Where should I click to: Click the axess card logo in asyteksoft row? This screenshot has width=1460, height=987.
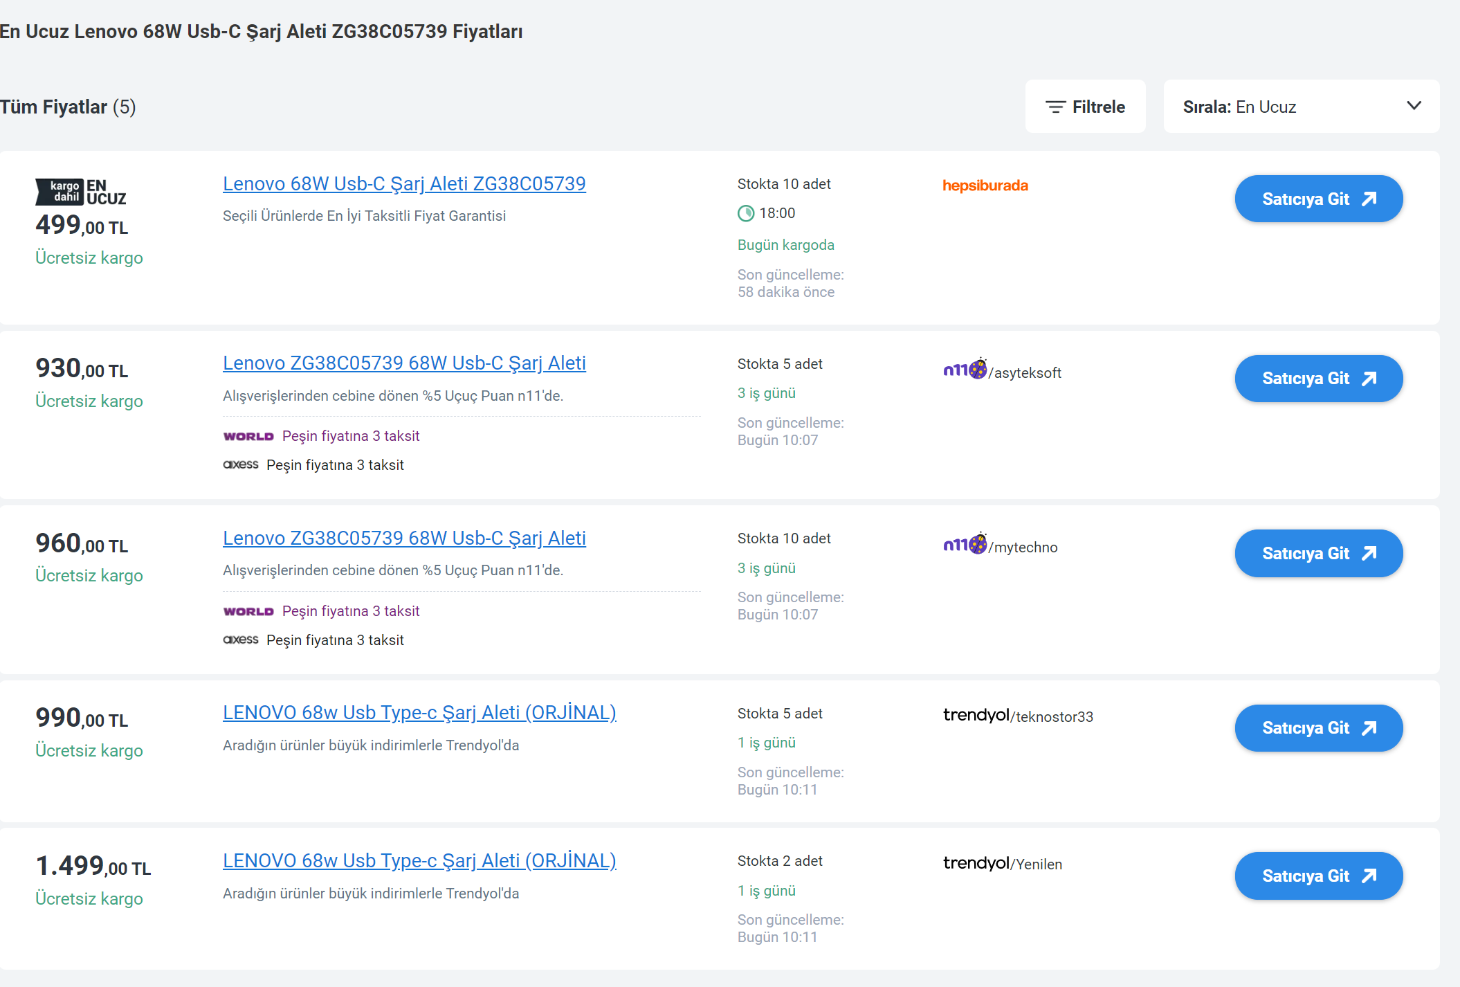click(x=241, y=464)
